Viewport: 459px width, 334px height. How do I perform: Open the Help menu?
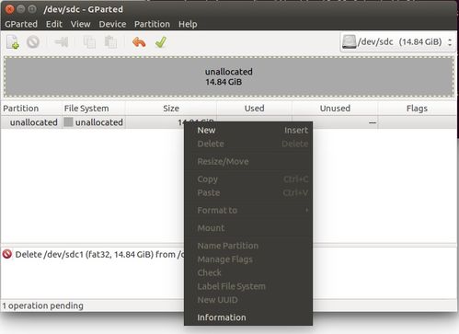tap(188, 24)
